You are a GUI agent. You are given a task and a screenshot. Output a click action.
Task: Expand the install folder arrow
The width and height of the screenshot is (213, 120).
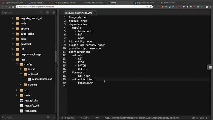(x=21, y=69)
